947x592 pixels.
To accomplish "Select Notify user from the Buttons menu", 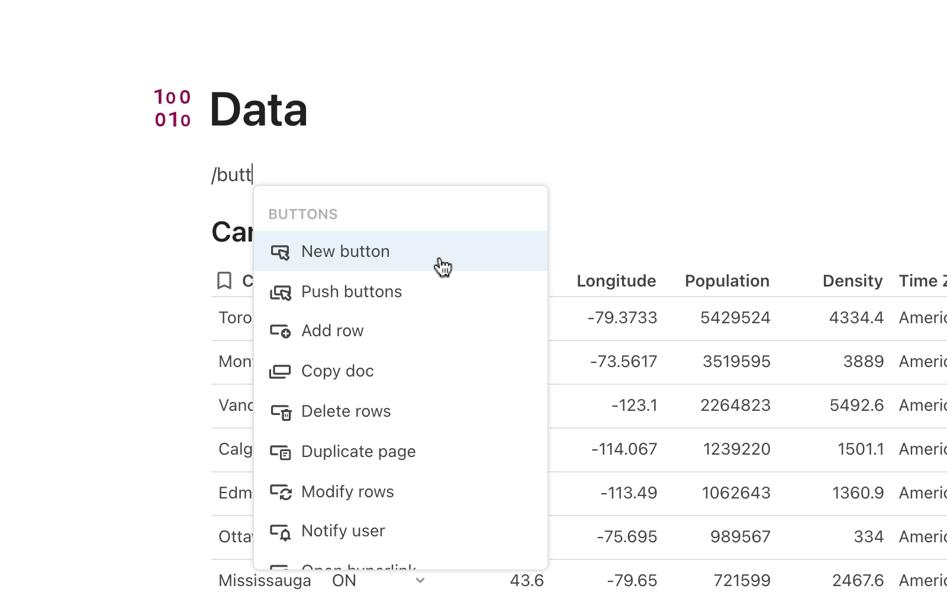I will (x=343, y=531).
